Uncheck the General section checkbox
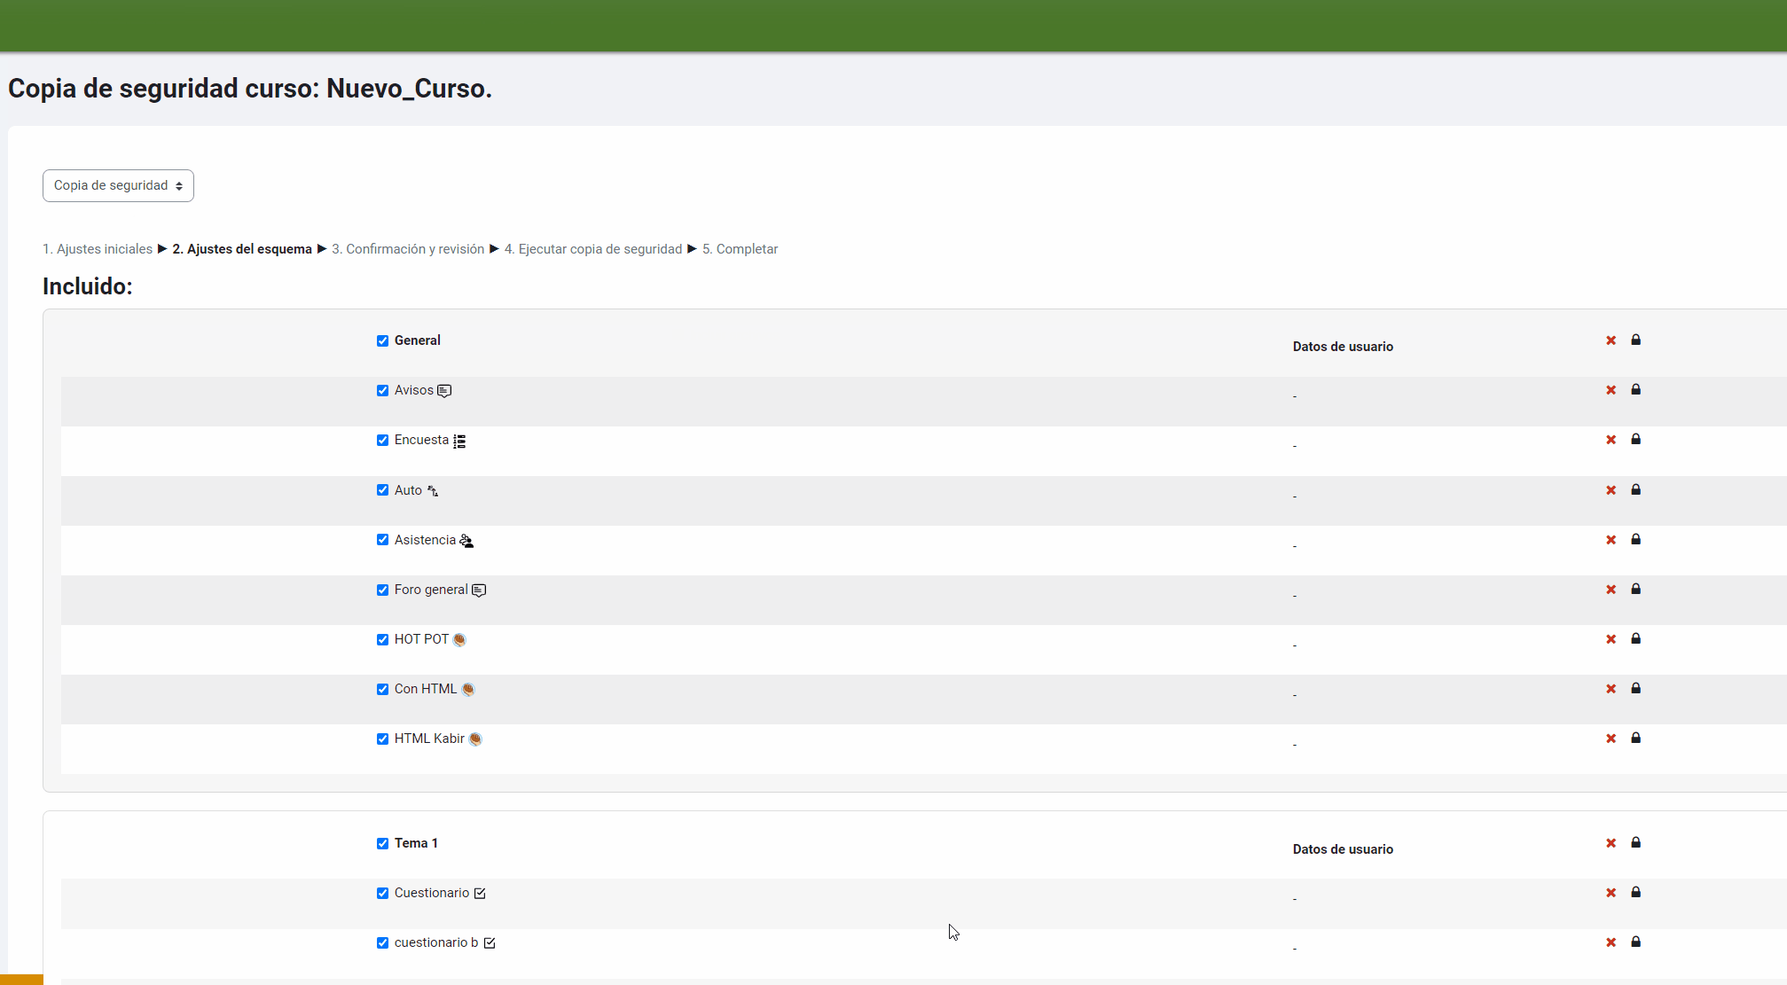The image size is (1787, 985). [382, 341]
